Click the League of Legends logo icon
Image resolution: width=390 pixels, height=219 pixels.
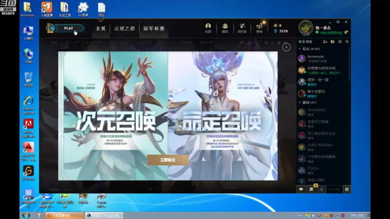pyautogui.click(x=50, y=28)
